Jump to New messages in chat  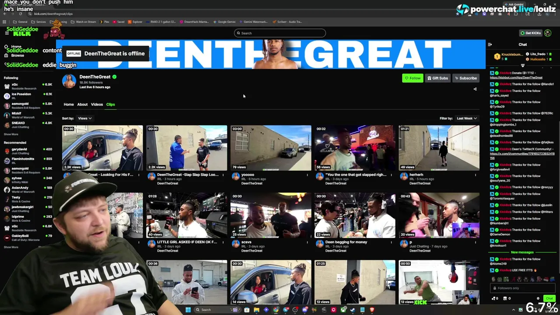pos(522,252)
